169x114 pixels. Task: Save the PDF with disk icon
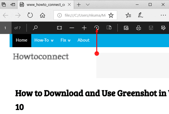[151, 28]
